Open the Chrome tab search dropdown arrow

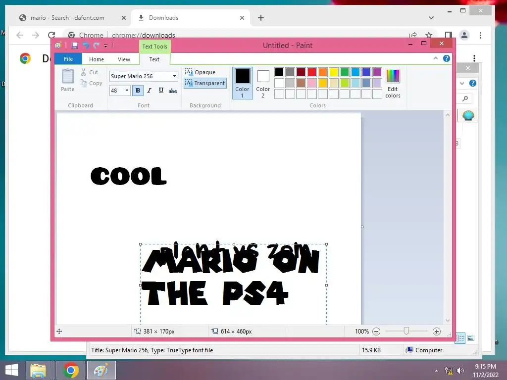[431, 18]
